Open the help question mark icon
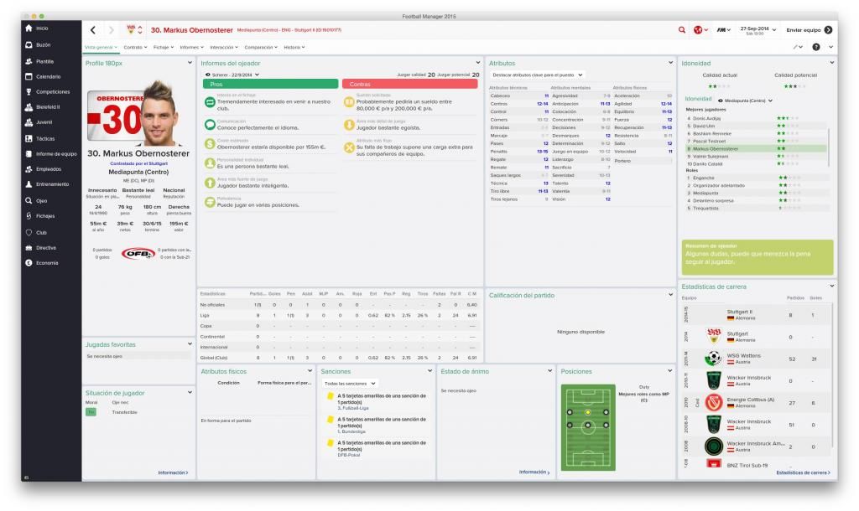The height and width of the screenshot is (511, 859). point(816,47)
